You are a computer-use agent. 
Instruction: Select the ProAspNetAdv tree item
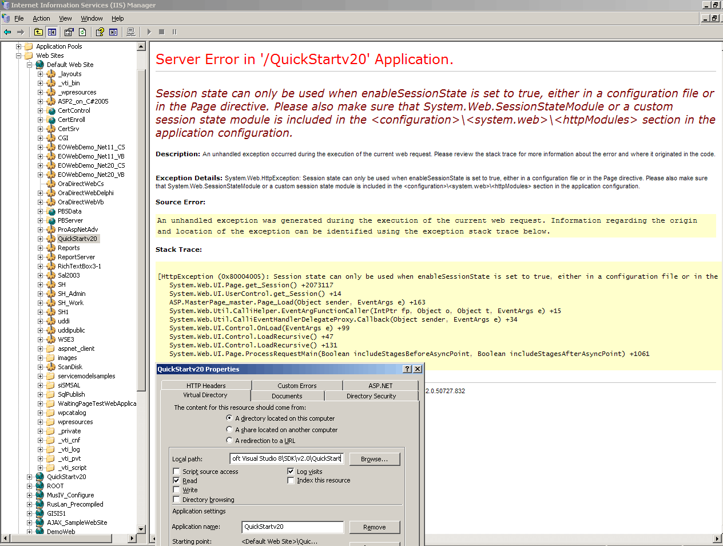[x=78, y=230]
